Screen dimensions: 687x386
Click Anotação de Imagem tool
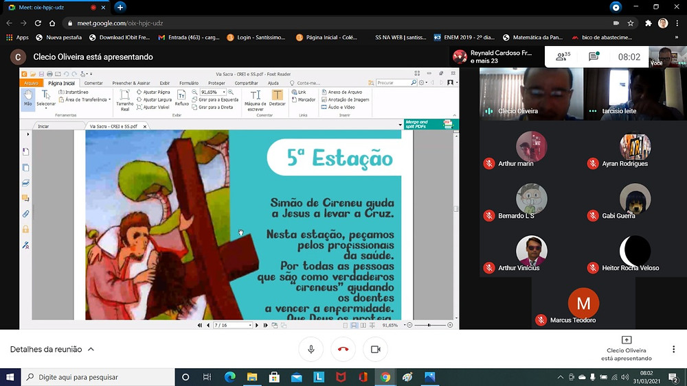tap(346, 99)
